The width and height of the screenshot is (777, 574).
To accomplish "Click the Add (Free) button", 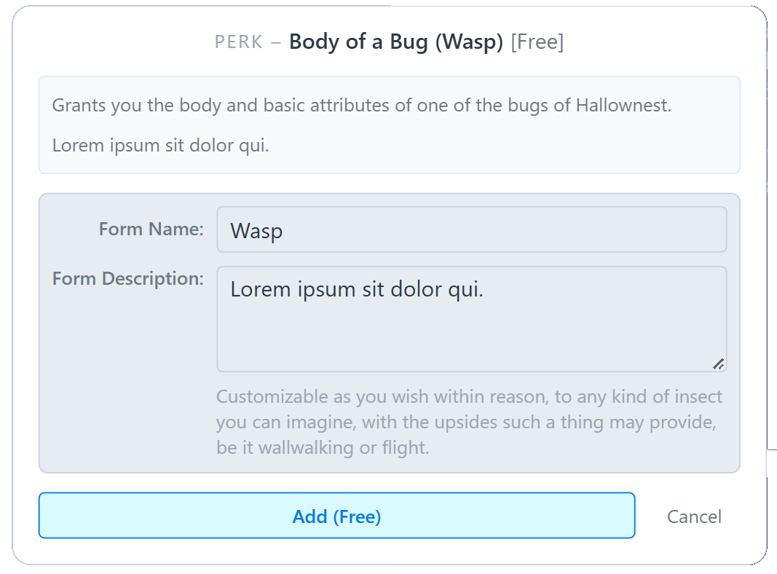I will [x=336, y=516].
